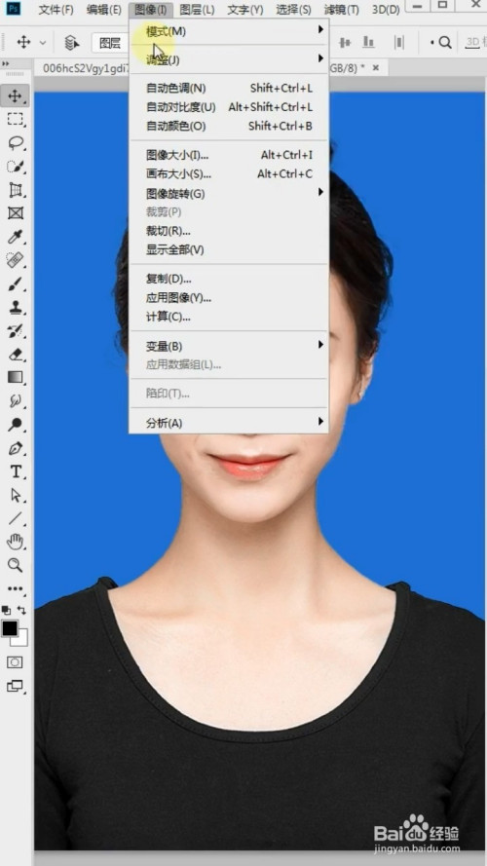Select the Pen tool
Viewport: 487px width, 866px height.
coord(15,448)
